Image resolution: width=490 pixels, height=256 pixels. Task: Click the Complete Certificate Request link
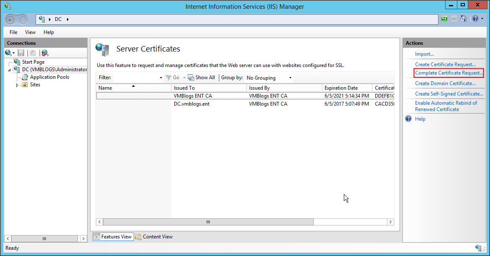[449, 73]
